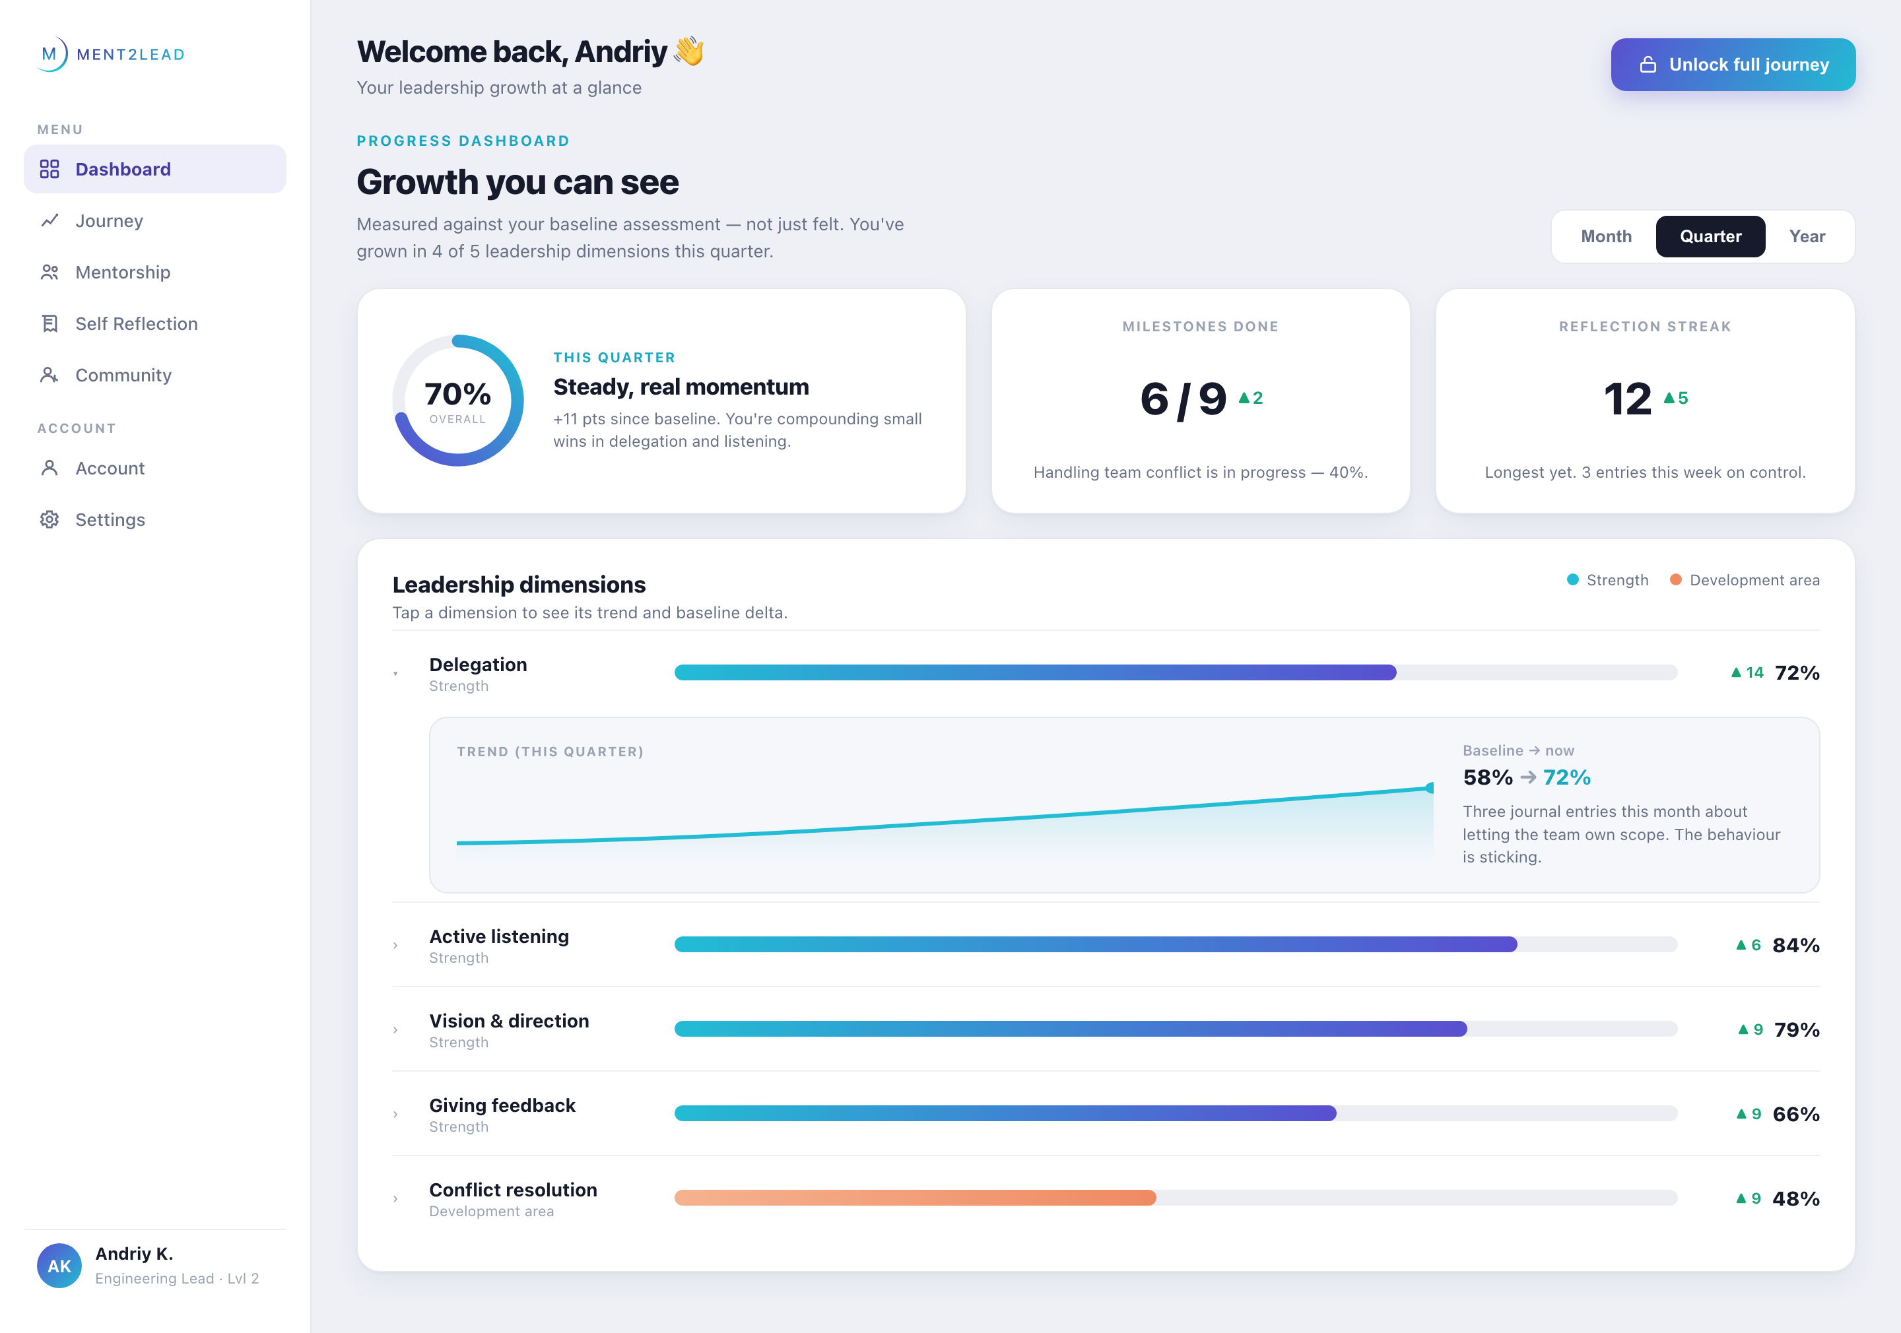Image resolution: width=1901 pixels, height=1333 pixels.
Task: Click the "Baseline → now" label
Action: coord(1517,750)
